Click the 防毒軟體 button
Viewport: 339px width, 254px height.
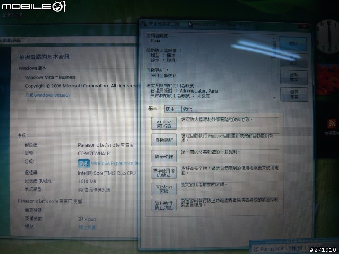164,156
